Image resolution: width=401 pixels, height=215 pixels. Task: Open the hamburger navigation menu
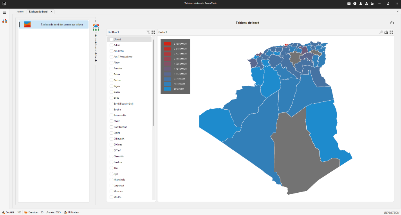pyautogui.click(x=4, y=13)
